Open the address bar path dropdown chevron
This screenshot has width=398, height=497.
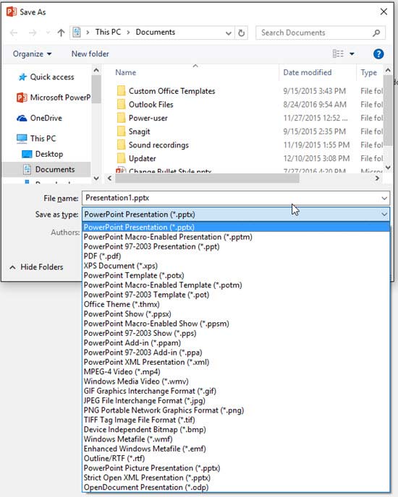click(x=228, y=33)
